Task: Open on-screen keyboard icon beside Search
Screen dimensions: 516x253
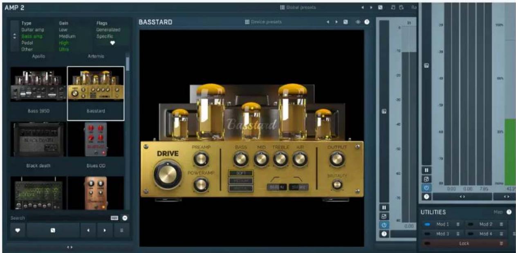Action: 114,218
